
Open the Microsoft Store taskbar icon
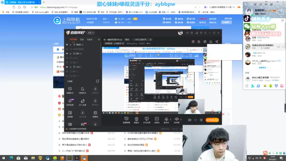[x=19, y=158]
